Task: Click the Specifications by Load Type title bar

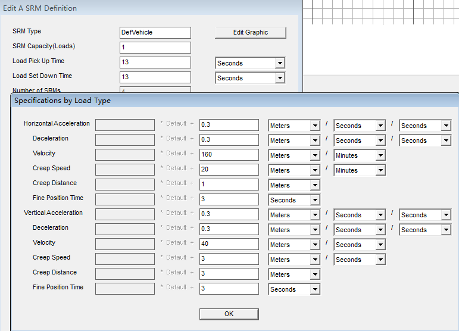Action: click(235, 101)
